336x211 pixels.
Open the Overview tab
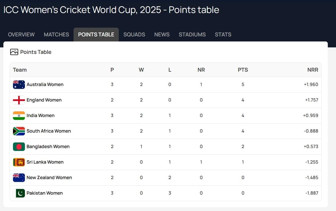click(x=21, y=34)
